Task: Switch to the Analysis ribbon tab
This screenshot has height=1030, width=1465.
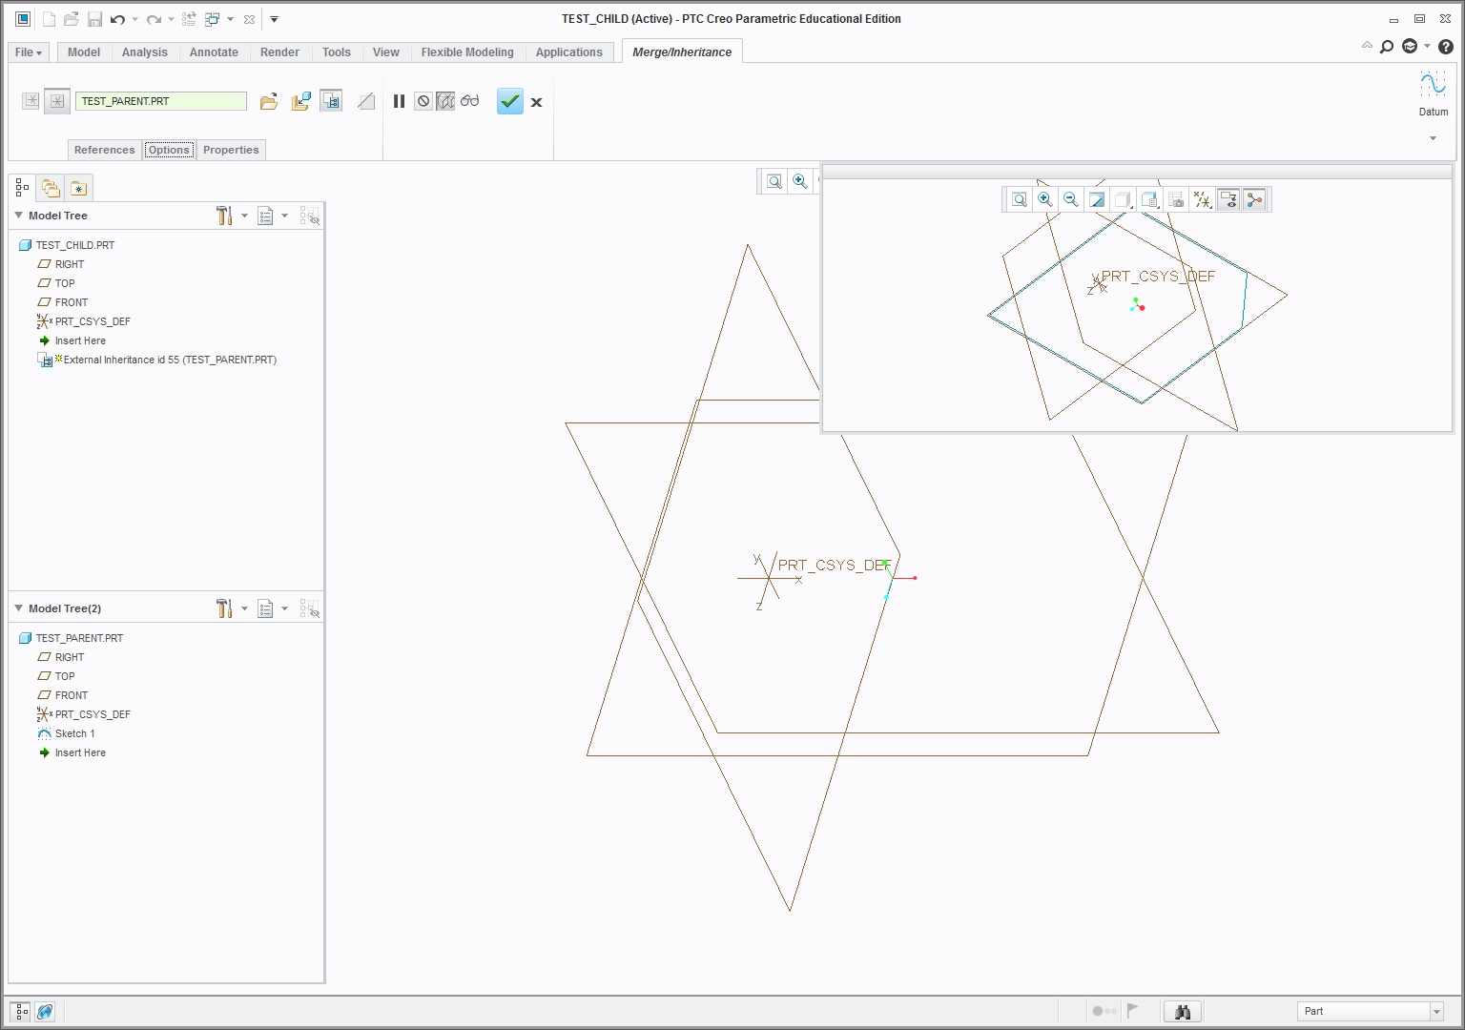Action: click(145, 52)
